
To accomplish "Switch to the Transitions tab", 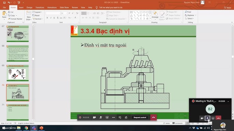I will point(40,7).
